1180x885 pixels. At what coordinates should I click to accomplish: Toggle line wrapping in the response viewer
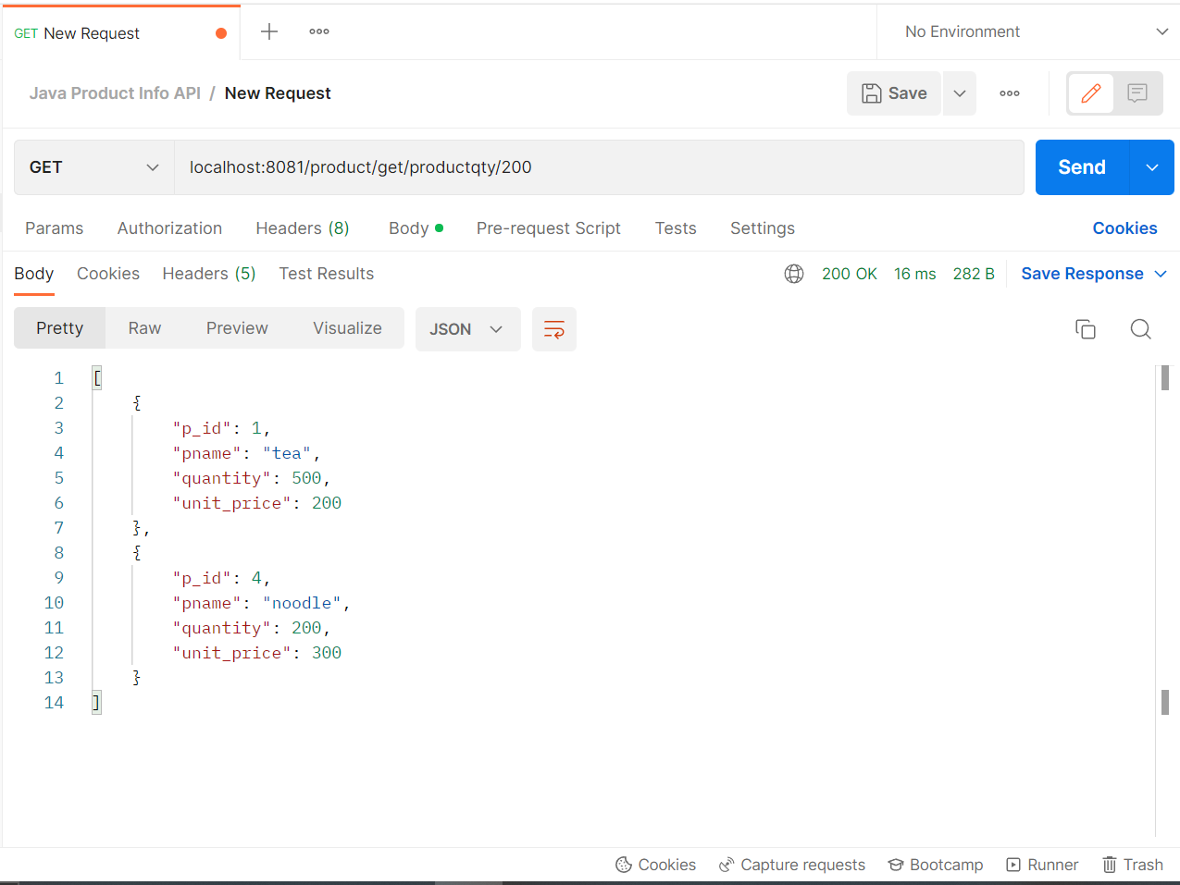(x=553, y=328)
